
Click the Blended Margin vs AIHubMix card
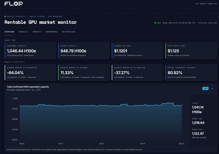click(x=84, y=72)
